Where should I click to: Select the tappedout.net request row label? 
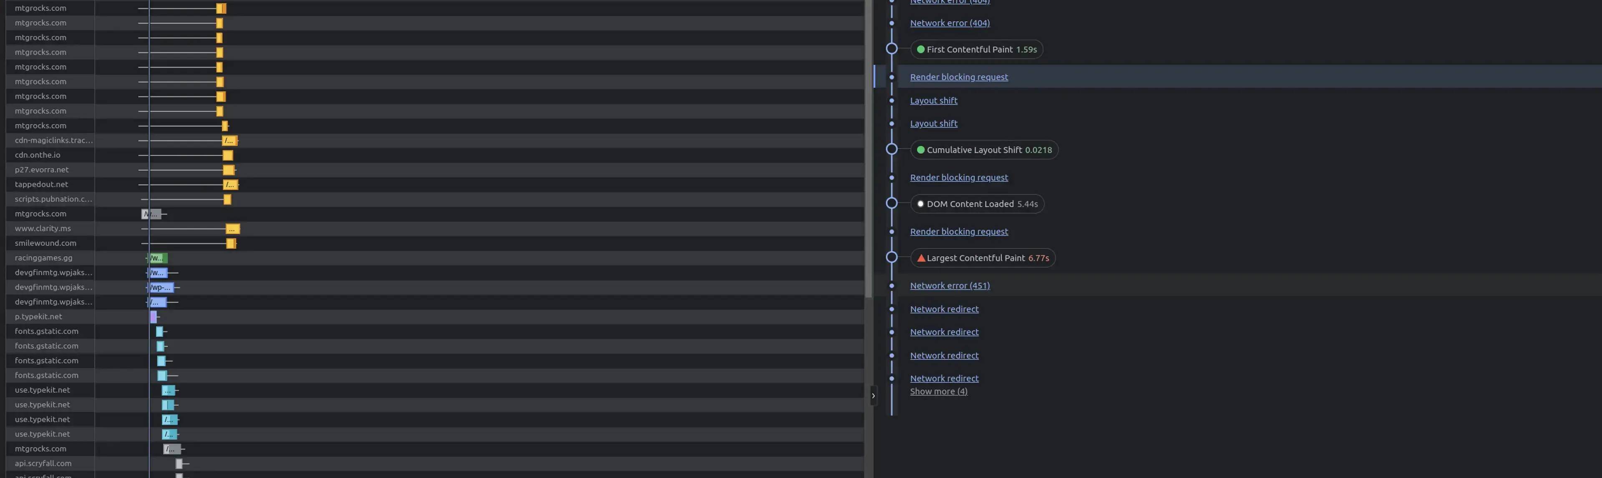pyautogui.click(x=41, y=185)
